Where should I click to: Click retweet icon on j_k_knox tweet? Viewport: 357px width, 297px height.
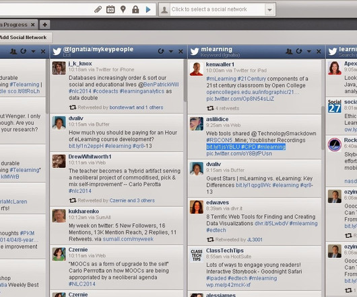pos(73,107)
